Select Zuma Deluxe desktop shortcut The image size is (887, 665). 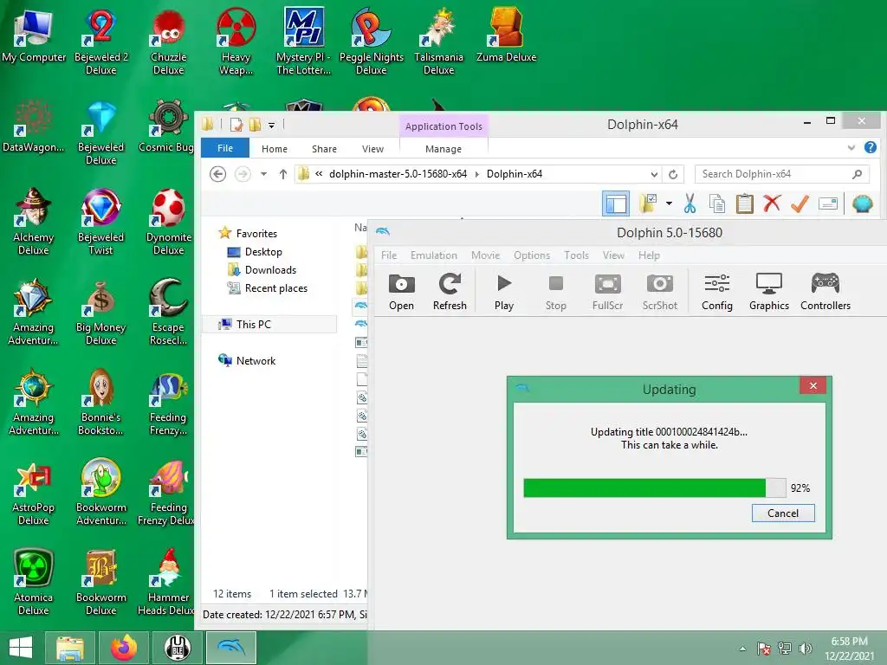(x=506, y=35)
